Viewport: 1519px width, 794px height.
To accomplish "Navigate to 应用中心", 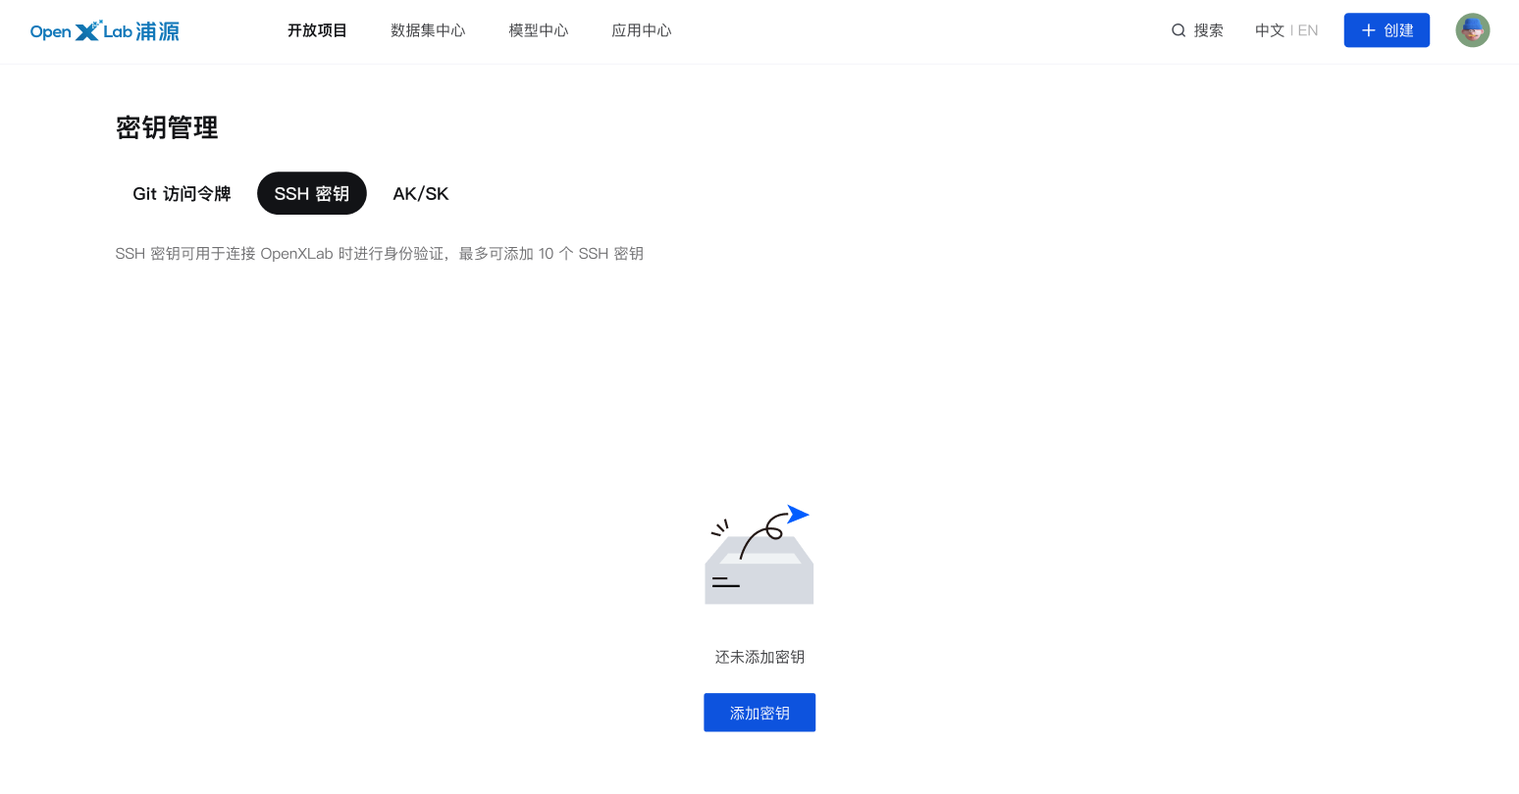I will (641, 30).
